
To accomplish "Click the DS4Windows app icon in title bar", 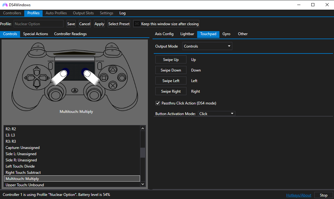I will tap(5, 5).
